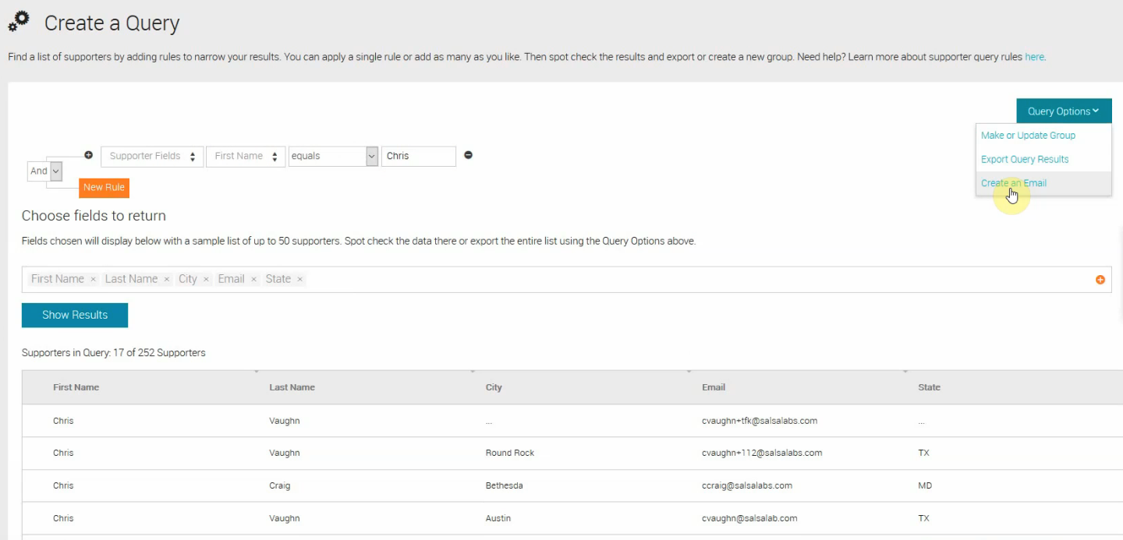Select Create an Email option
This screenshot has width=1123, height=540.
(1014, 183)
